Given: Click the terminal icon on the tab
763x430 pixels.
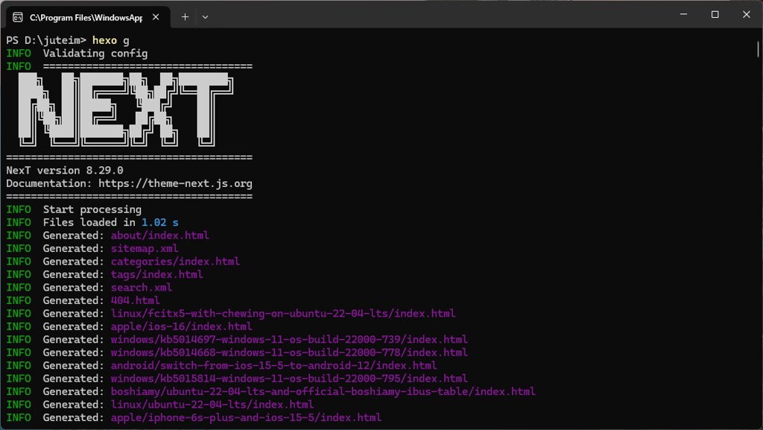Looking at the screenshot, I should pos(18,17).
